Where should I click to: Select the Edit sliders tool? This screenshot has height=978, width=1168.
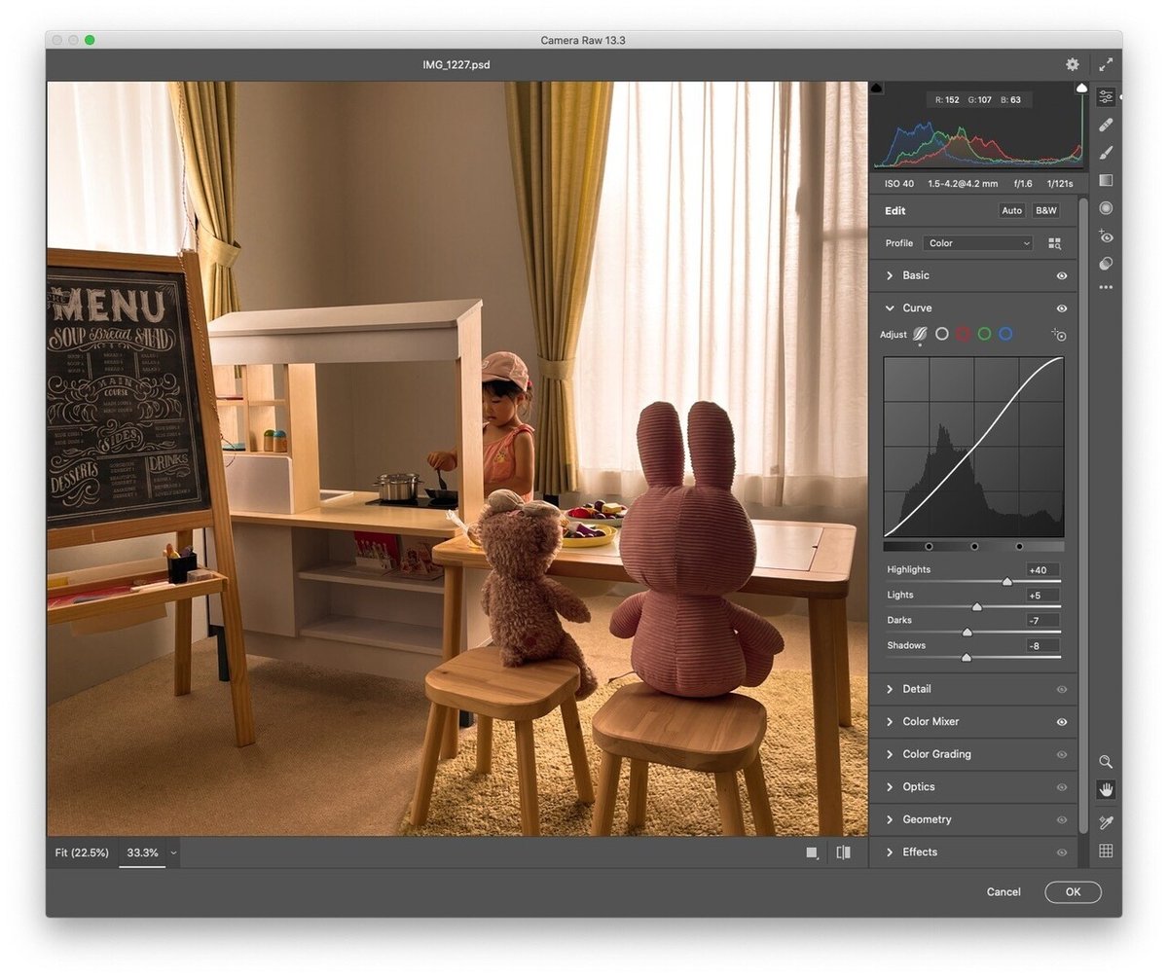point(1106,97)
